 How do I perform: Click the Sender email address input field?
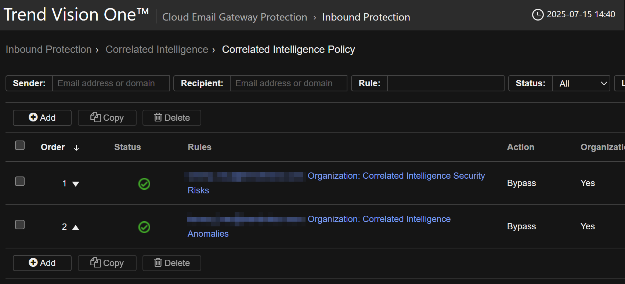pos(110,84)
